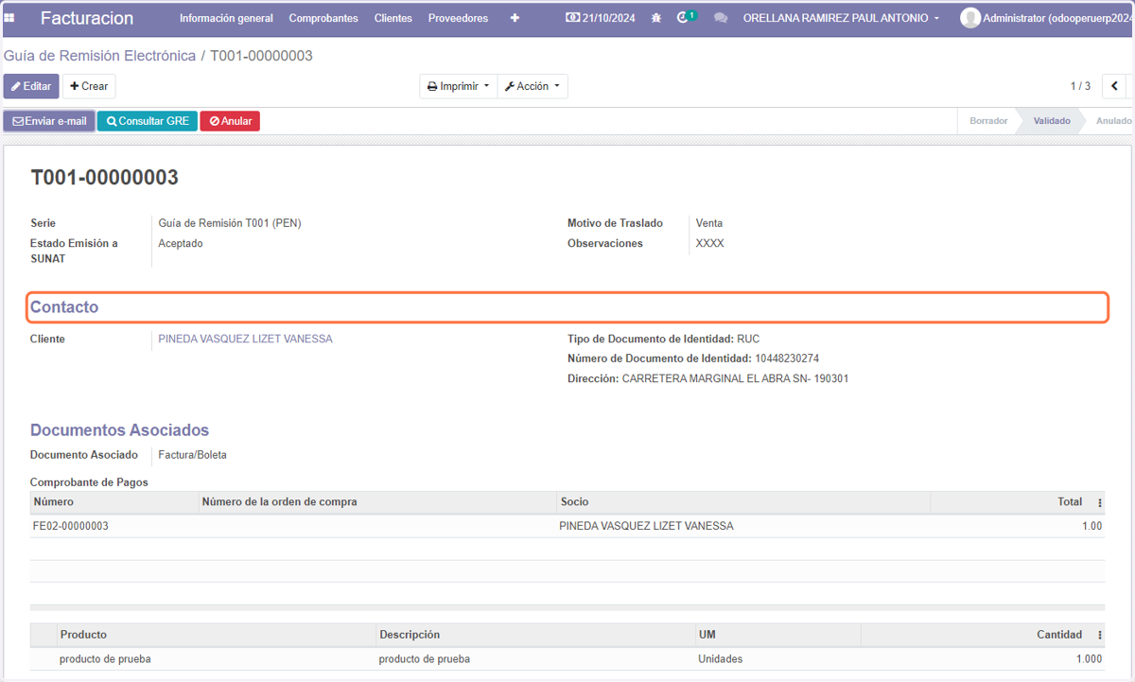This screenshot has height=682, width=1135.
Task: Click the Documentos Asociados heading
Action: point(120,430)
